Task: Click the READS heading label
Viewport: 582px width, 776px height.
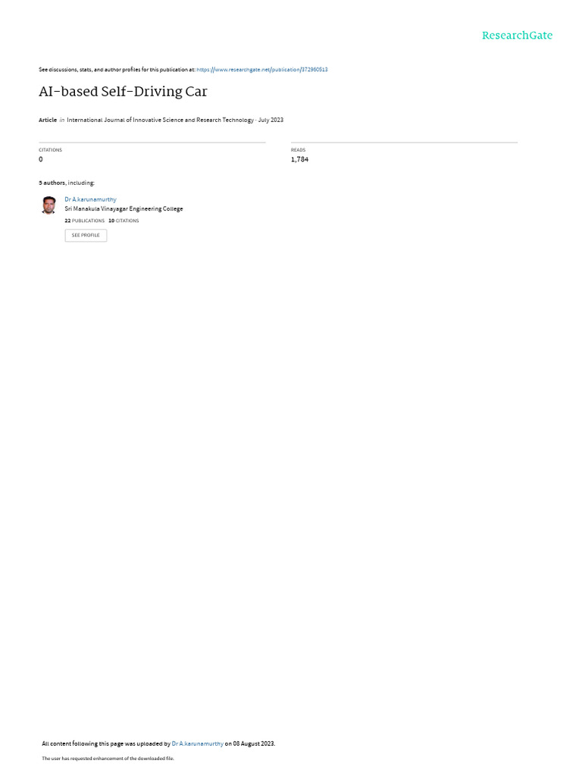Action: click(x=298, y=150)
